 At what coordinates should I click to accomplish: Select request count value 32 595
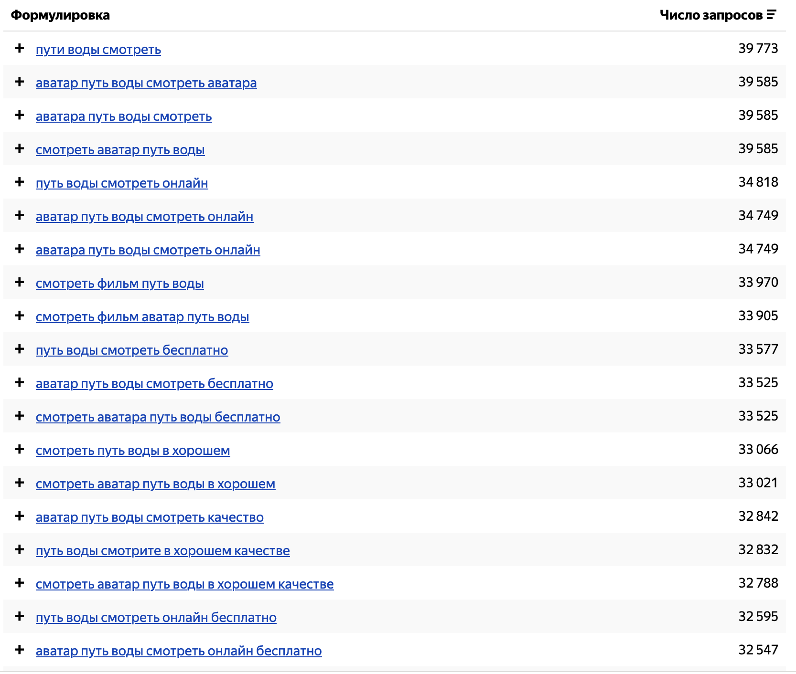coord(758,616)
